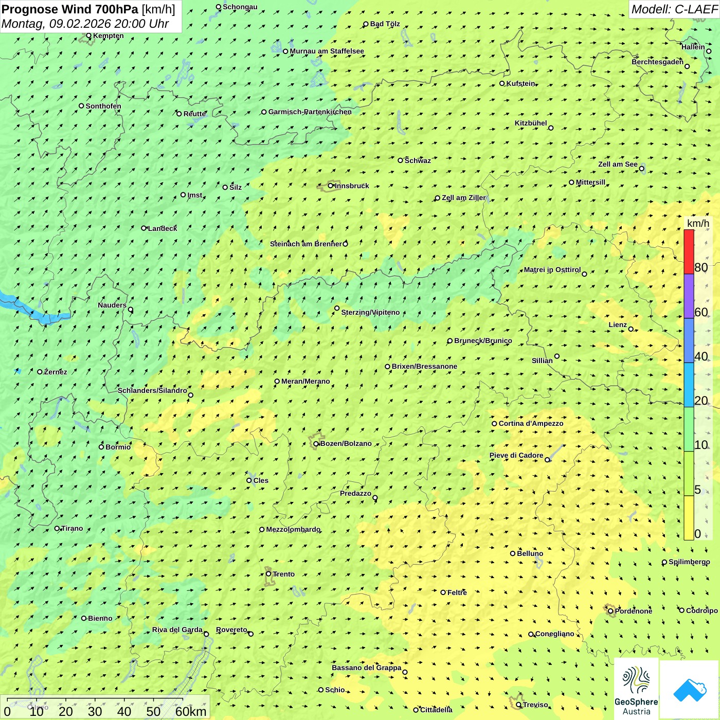Click the yellow 0 km/h legend swatch
Viewport: 720px width, 720px height.
(689, 518)
